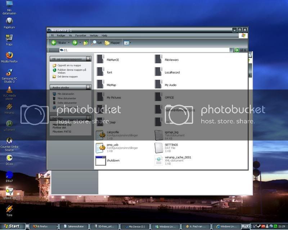Image resolution: width=288 pixels, height=230 pixels.
Task: Select the FileManCE folder
Action: [x=108, y=60]
